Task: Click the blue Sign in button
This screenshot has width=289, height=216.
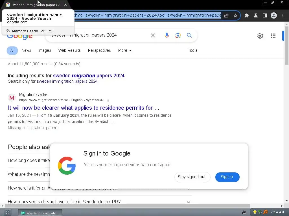Action: click(x=227, y=177)
